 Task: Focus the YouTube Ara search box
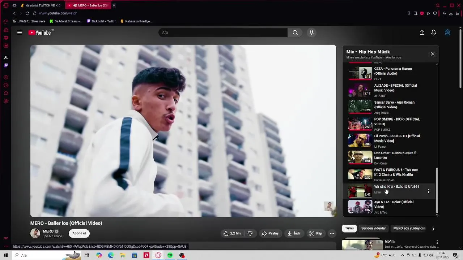pos(223,32)
